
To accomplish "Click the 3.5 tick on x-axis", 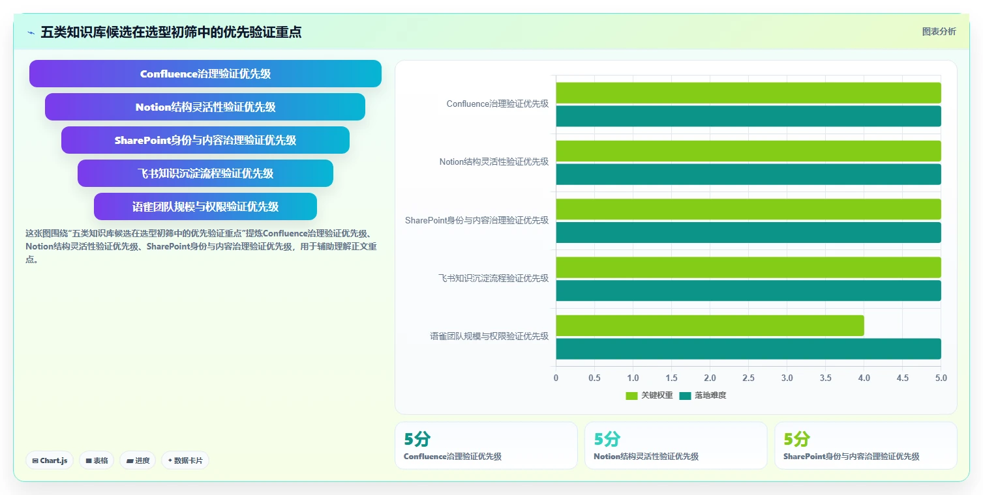I will pos(825,378).
